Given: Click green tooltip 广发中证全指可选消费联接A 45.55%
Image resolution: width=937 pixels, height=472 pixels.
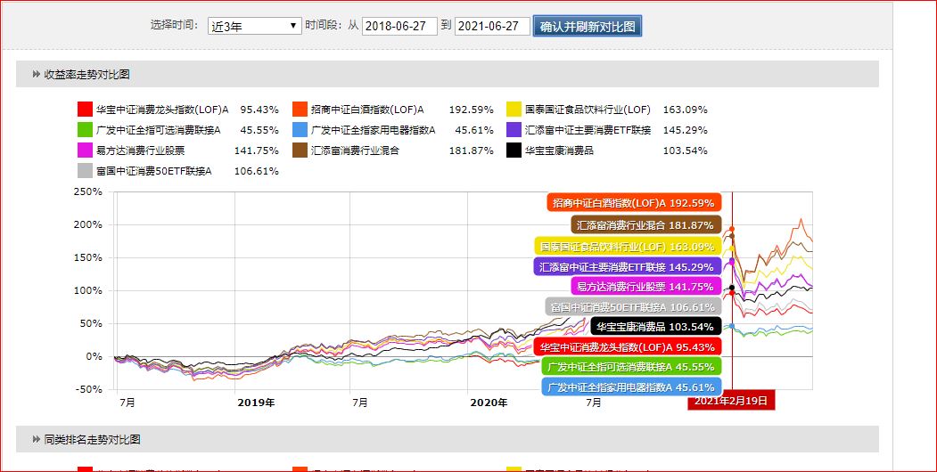Looking at the screenshot, I should pyautogui.click(x=631, y=366).
